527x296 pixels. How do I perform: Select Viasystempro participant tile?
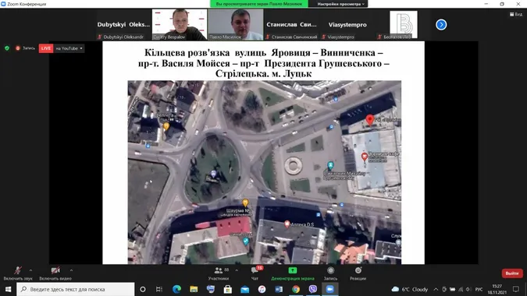point(347,24)
